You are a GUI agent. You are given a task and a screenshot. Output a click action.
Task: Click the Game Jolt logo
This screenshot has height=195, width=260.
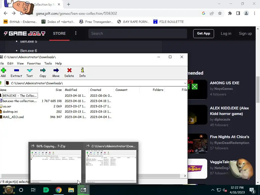coord(25,34)
